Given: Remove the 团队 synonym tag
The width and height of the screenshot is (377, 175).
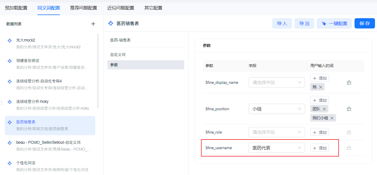Looking at the screenshot, I should click(324, 109).
